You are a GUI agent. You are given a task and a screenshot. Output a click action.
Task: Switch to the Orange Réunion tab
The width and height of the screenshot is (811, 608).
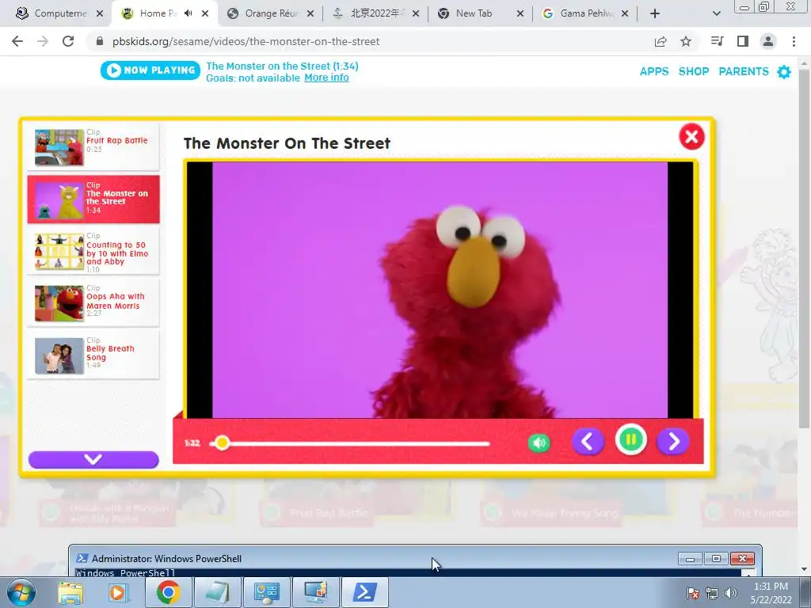point(269,13)
